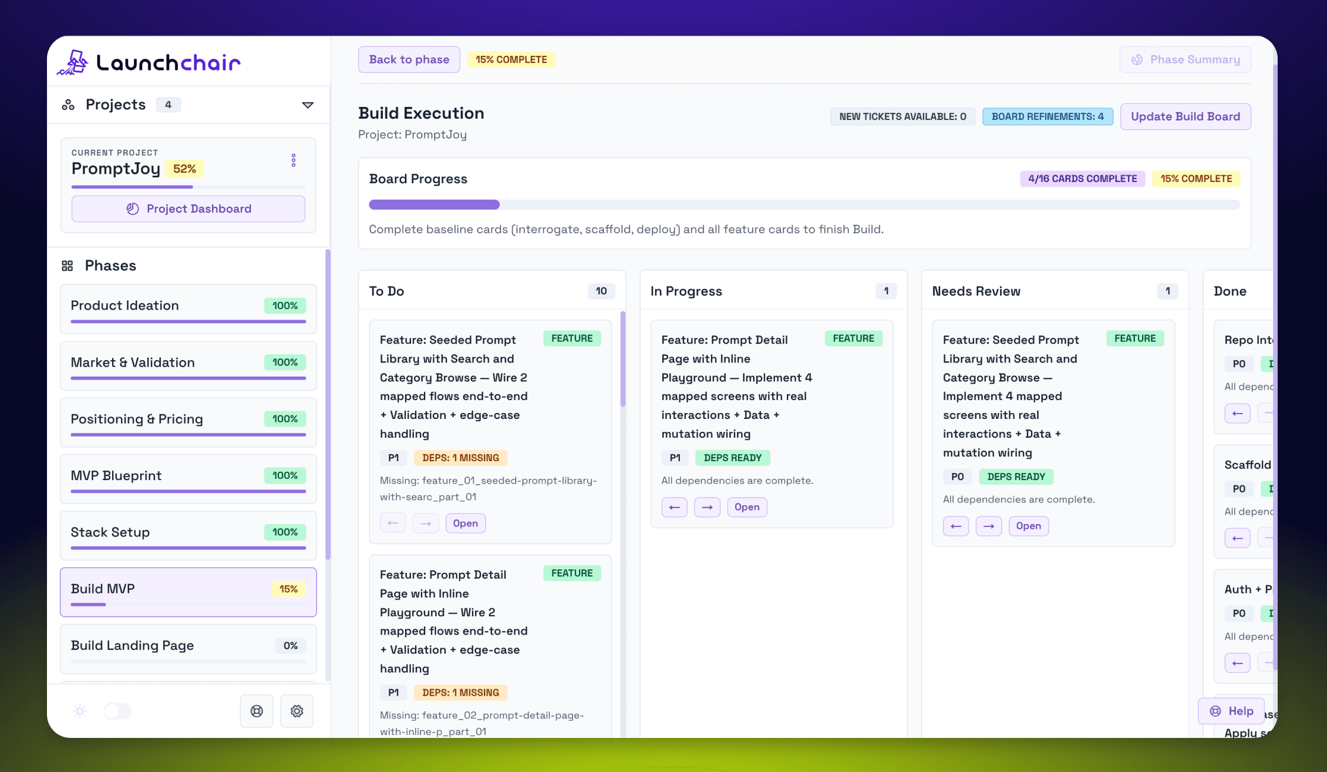1327x772 pixels.
Task: Open the Phase Summary
Action: click(1185, 59)
